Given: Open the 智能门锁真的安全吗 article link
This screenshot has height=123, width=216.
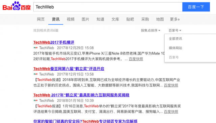Looking at the screenshot, I should (x=85, y=121).
